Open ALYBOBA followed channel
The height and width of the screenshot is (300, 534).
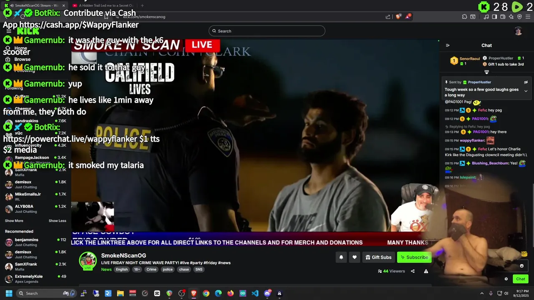click(x=35, y=209)
